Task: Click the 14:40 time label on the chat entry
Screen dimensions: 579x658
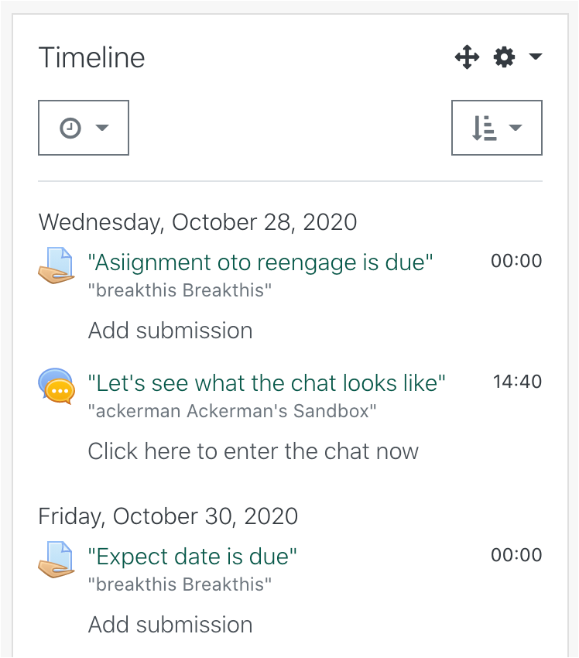Action: 518,381
